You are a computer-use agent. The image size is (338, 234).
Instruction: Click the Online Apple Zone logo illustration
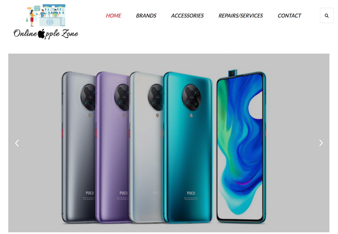point(46,15)
